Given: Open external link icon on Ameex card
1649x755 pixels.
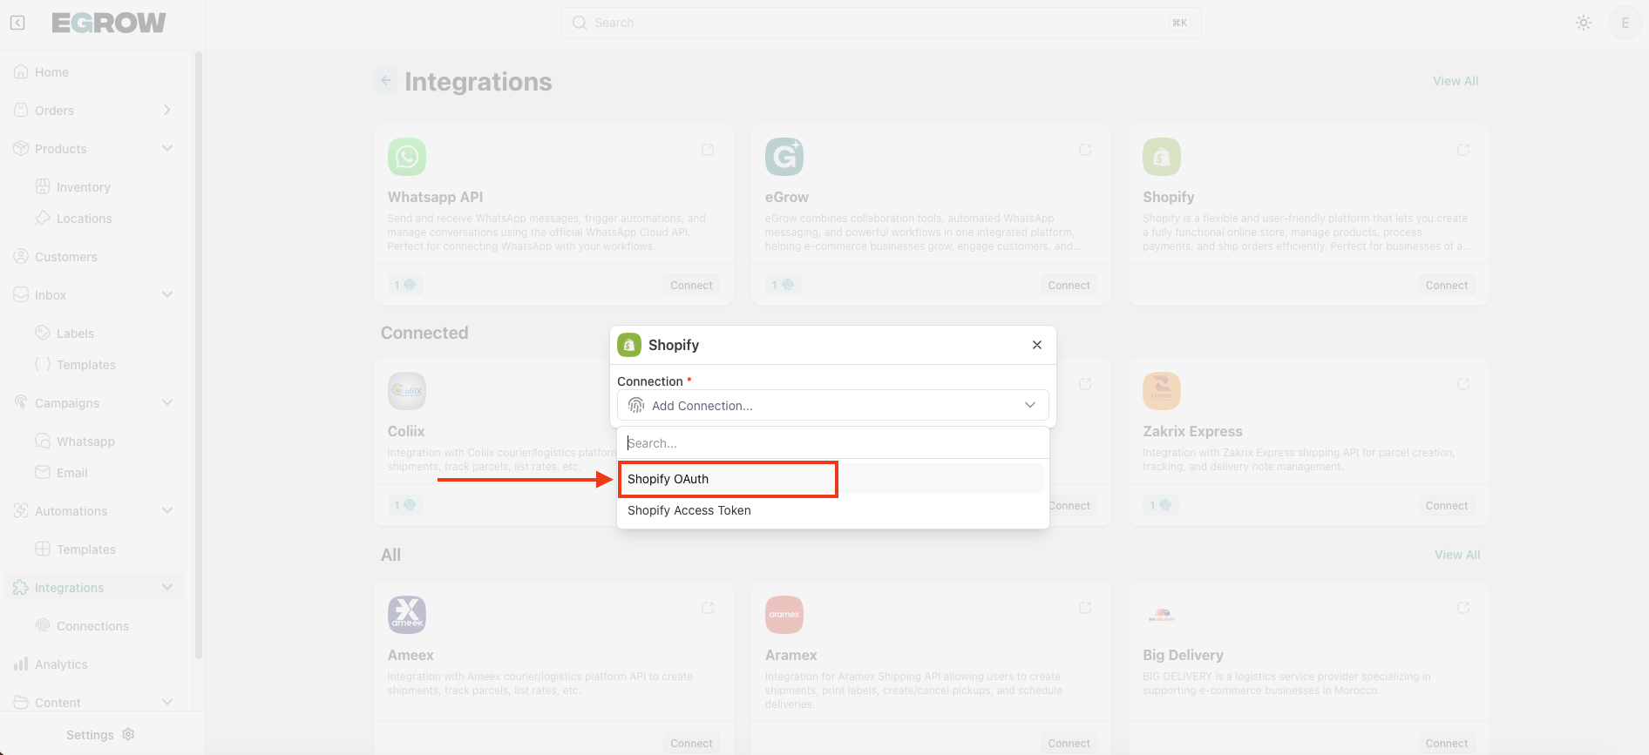Looking at the screenshot, I should tap(708, 608).
